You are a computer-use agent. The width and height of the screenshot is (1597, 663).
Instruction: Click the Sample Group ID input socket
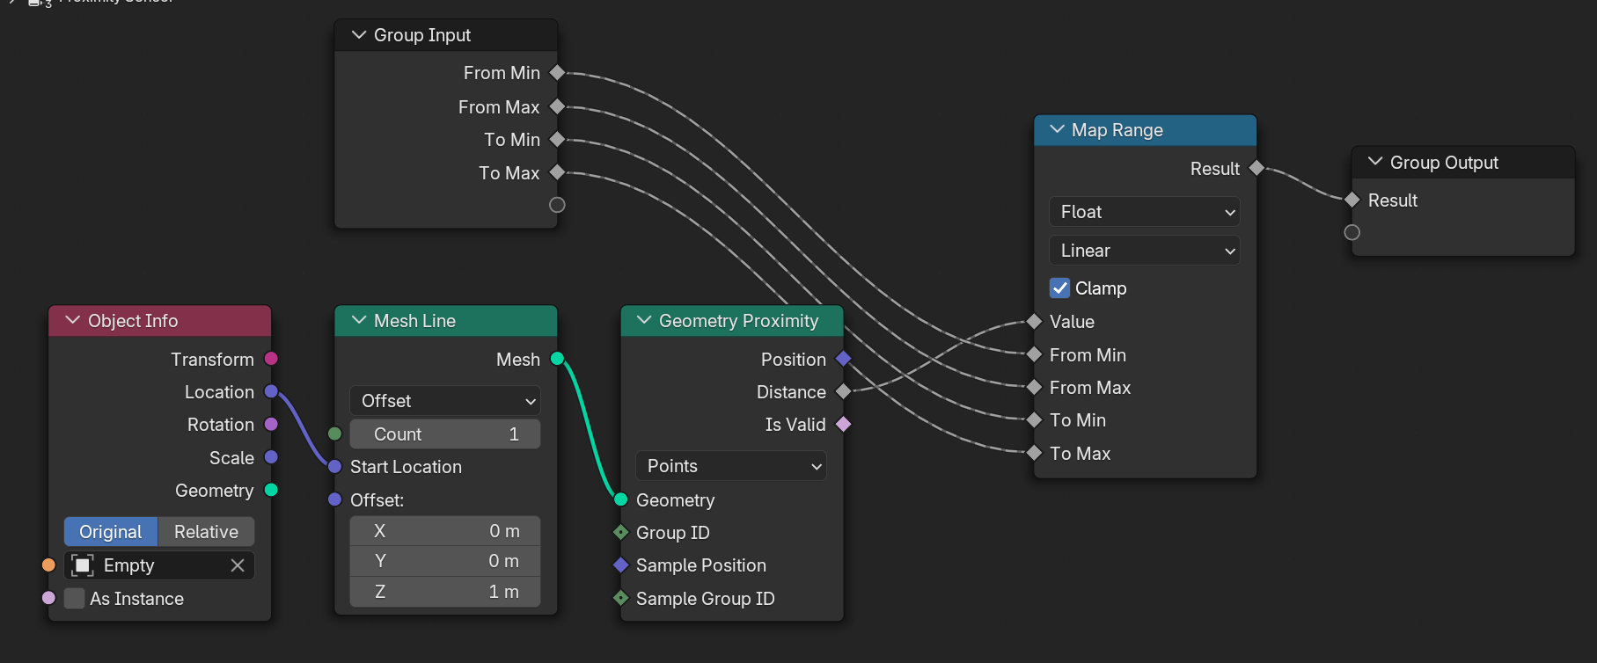pyautogui.click(x=620, y=598)
